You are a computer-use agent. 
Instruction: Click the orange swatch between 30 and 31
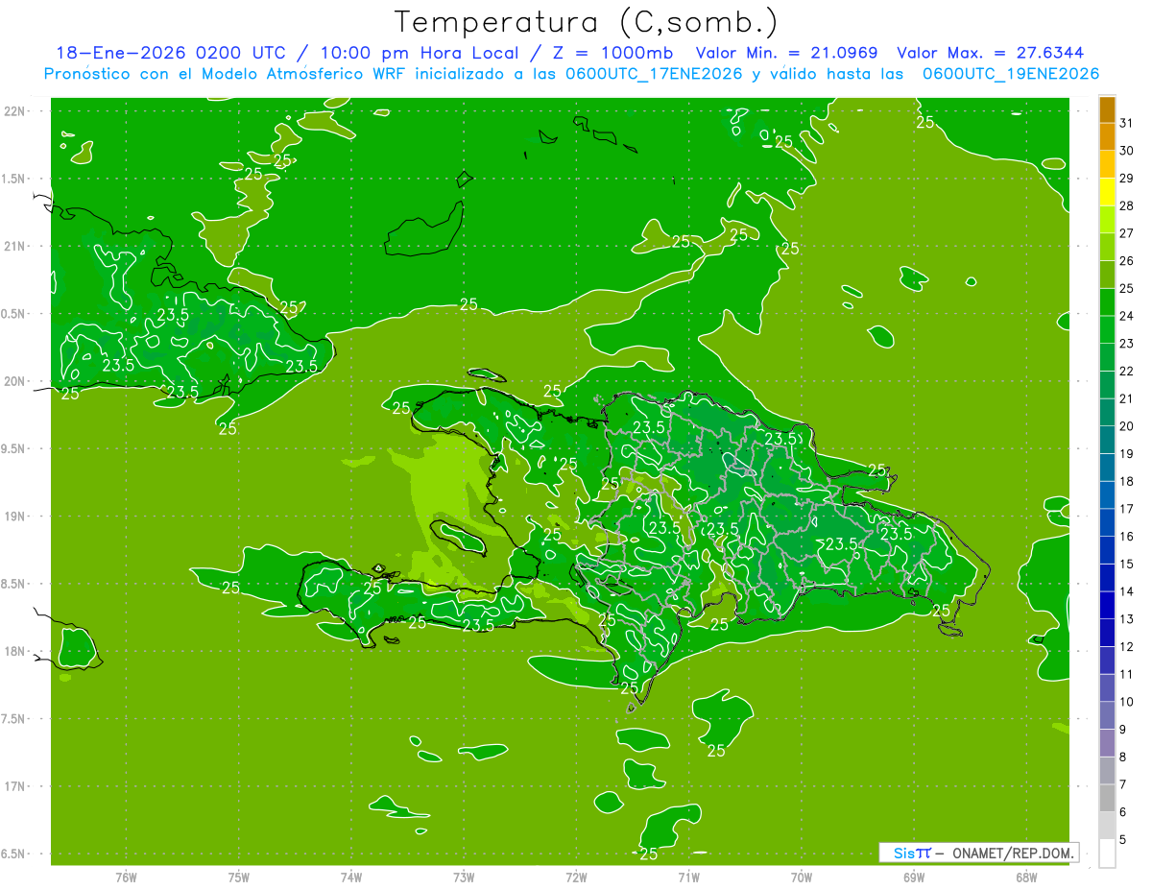1107,137
